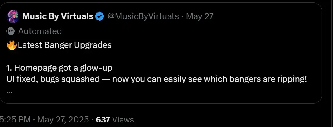Image resolution: width=333 pixels, height=127 pixels.
Task: Click the word 'glow-up' in the post
Action: (x=102, y=67)
